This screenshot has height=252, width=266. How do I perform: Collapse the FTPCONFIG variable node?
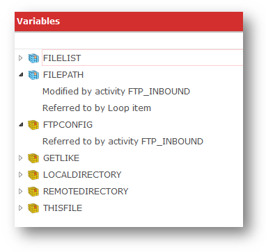pyautogui.click(x=21, y=125)
